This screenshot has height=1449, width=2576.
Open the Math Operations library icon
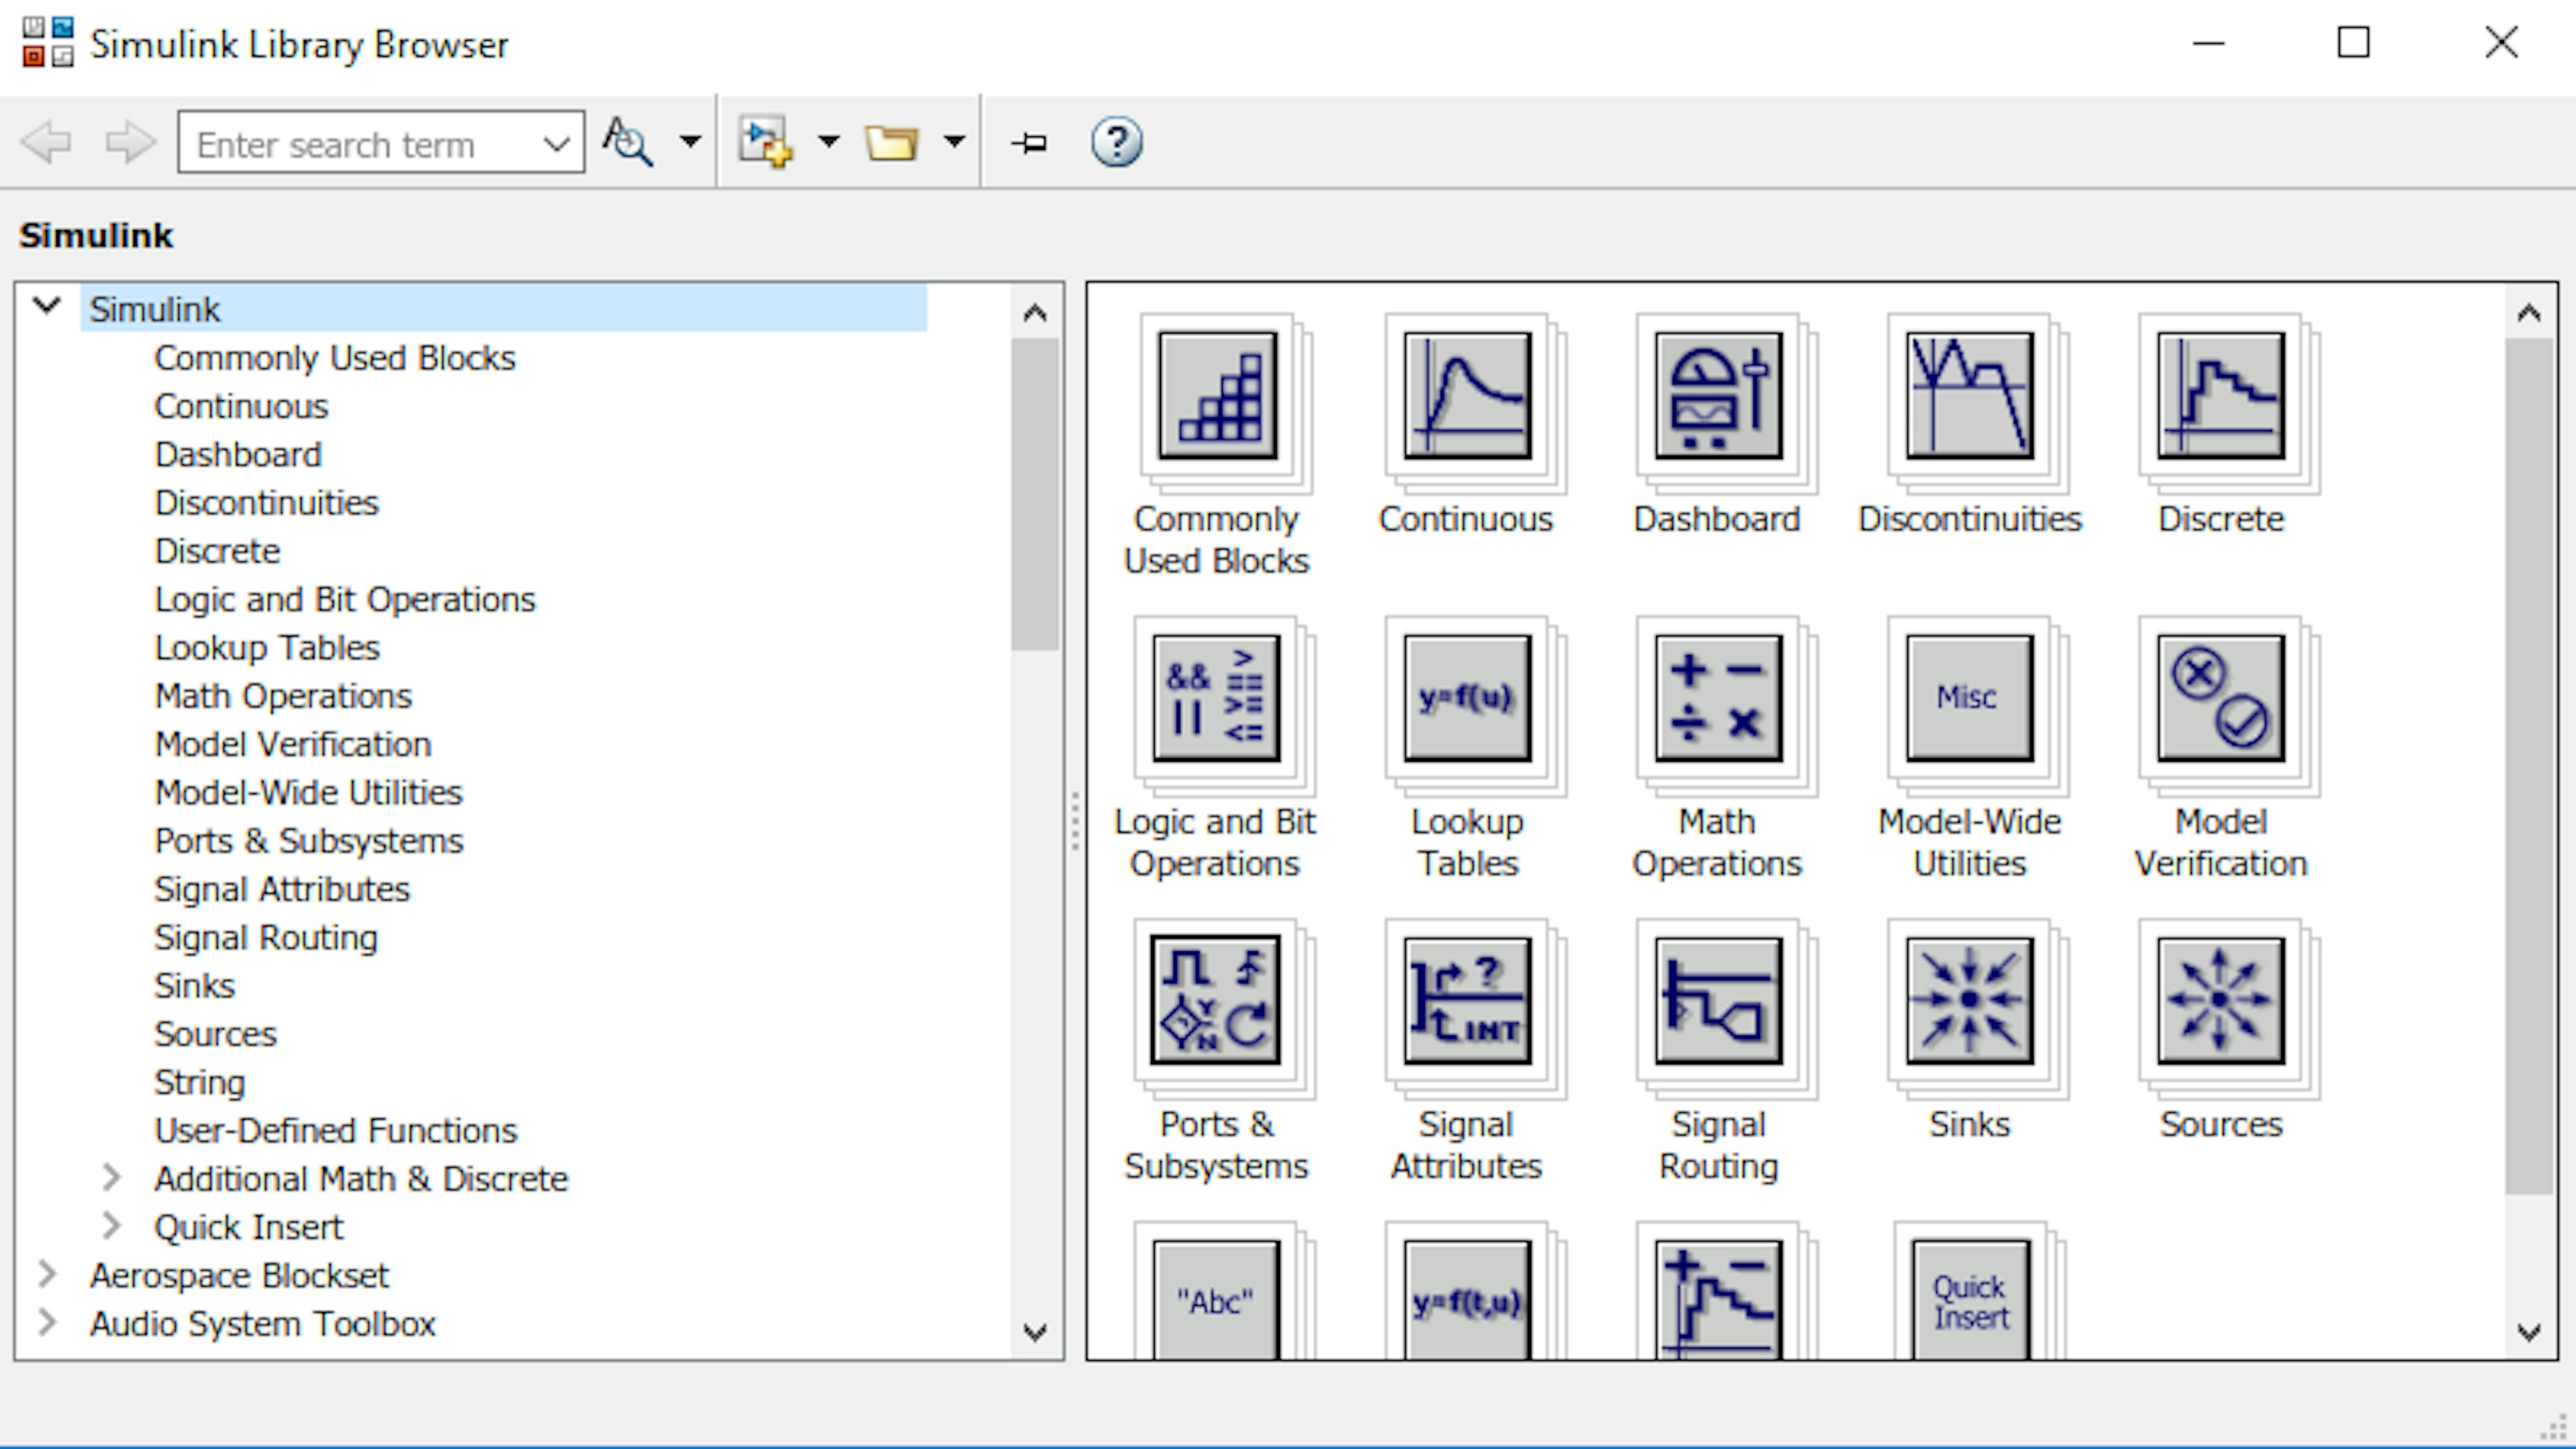pyautogui.click(x=1718, y=698)
